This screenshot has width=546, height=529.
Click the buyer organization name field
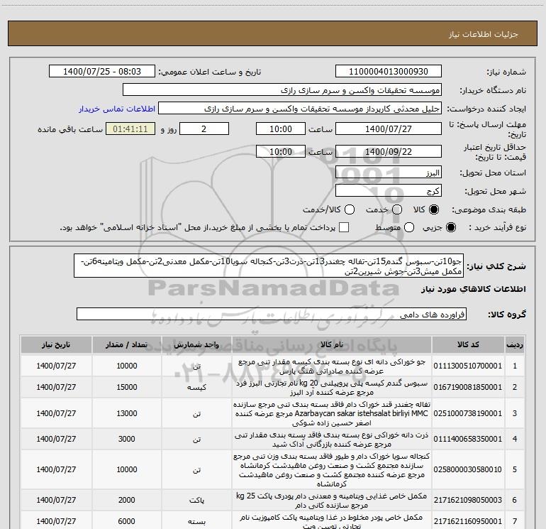tap(282, 90)
